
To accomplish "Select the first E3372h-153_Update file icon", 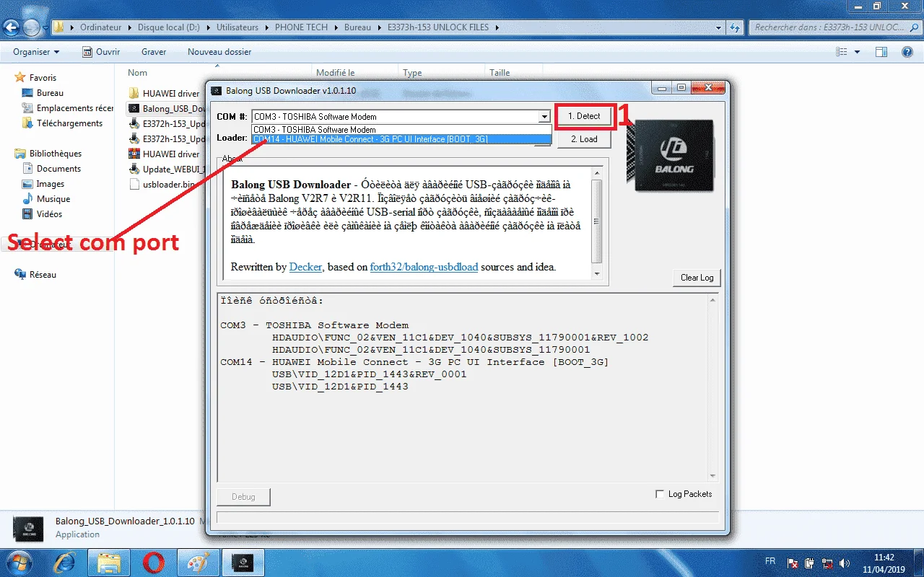I will pyautogui.click(x=134, y=123).
